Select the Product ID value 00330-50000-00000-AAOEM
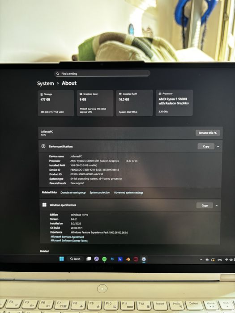Image resolution: width=235 pixels, height=313 pixels. click(87, 174)
